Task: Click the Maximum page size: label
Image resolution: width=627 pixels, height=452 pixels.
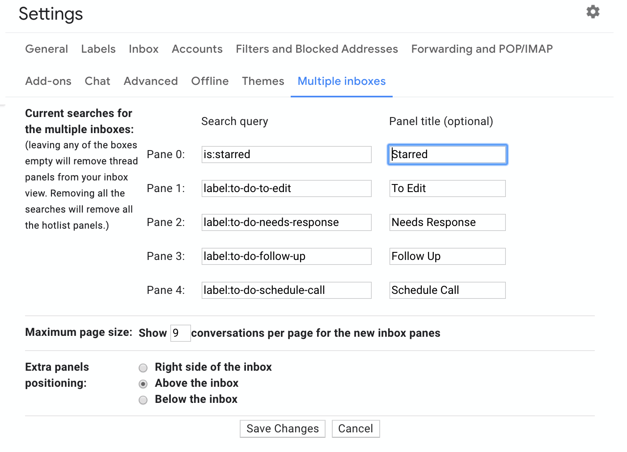Action: (x=79, y=332)
